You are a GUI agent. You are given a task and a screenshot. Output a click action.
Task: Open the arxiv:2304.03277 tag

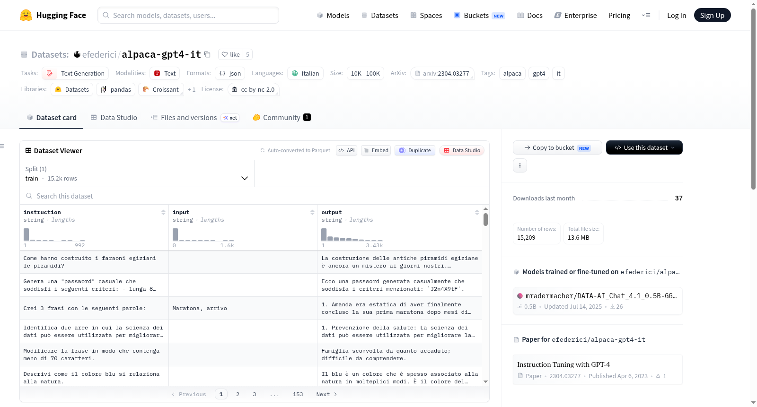[442, 73]
